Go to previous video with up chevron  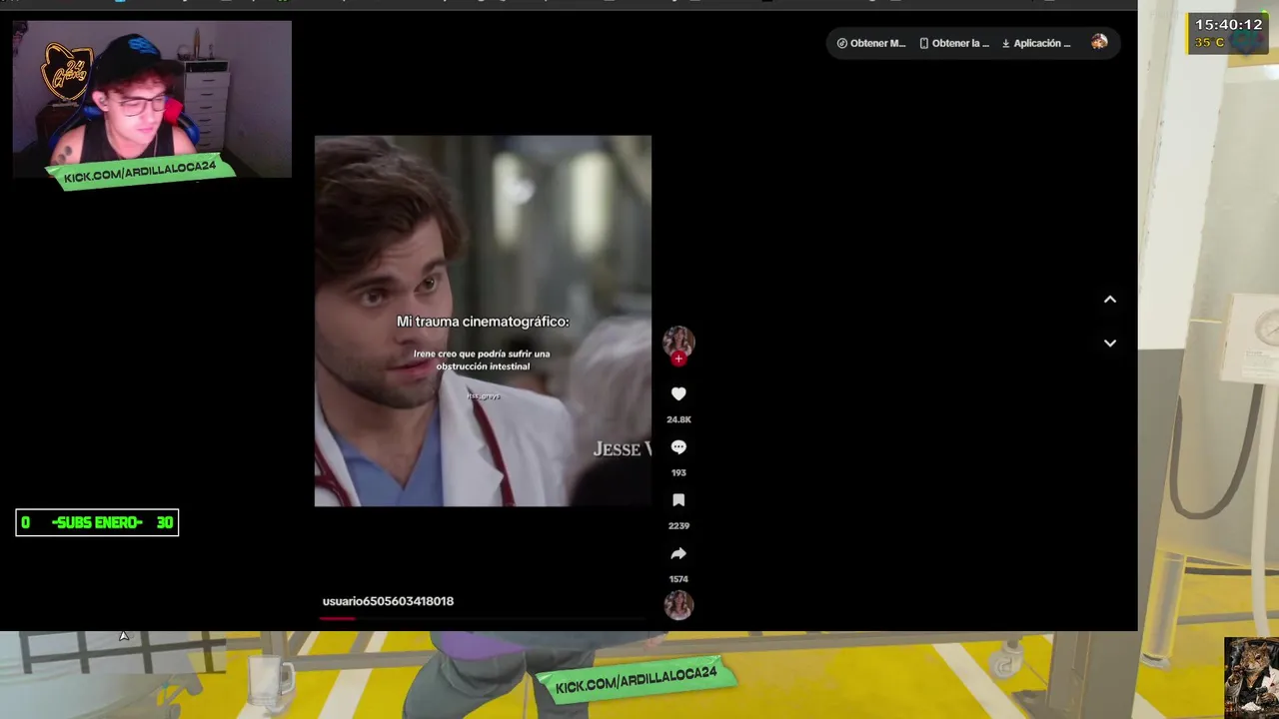click(1109, 300)
